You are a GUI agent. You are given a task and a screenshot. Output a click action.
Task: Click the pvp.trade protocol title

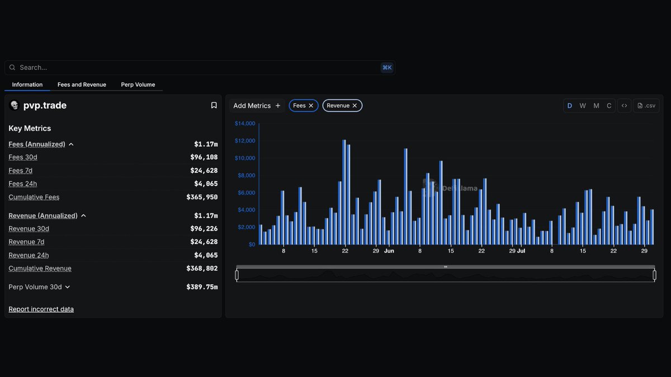click(45, 106)
